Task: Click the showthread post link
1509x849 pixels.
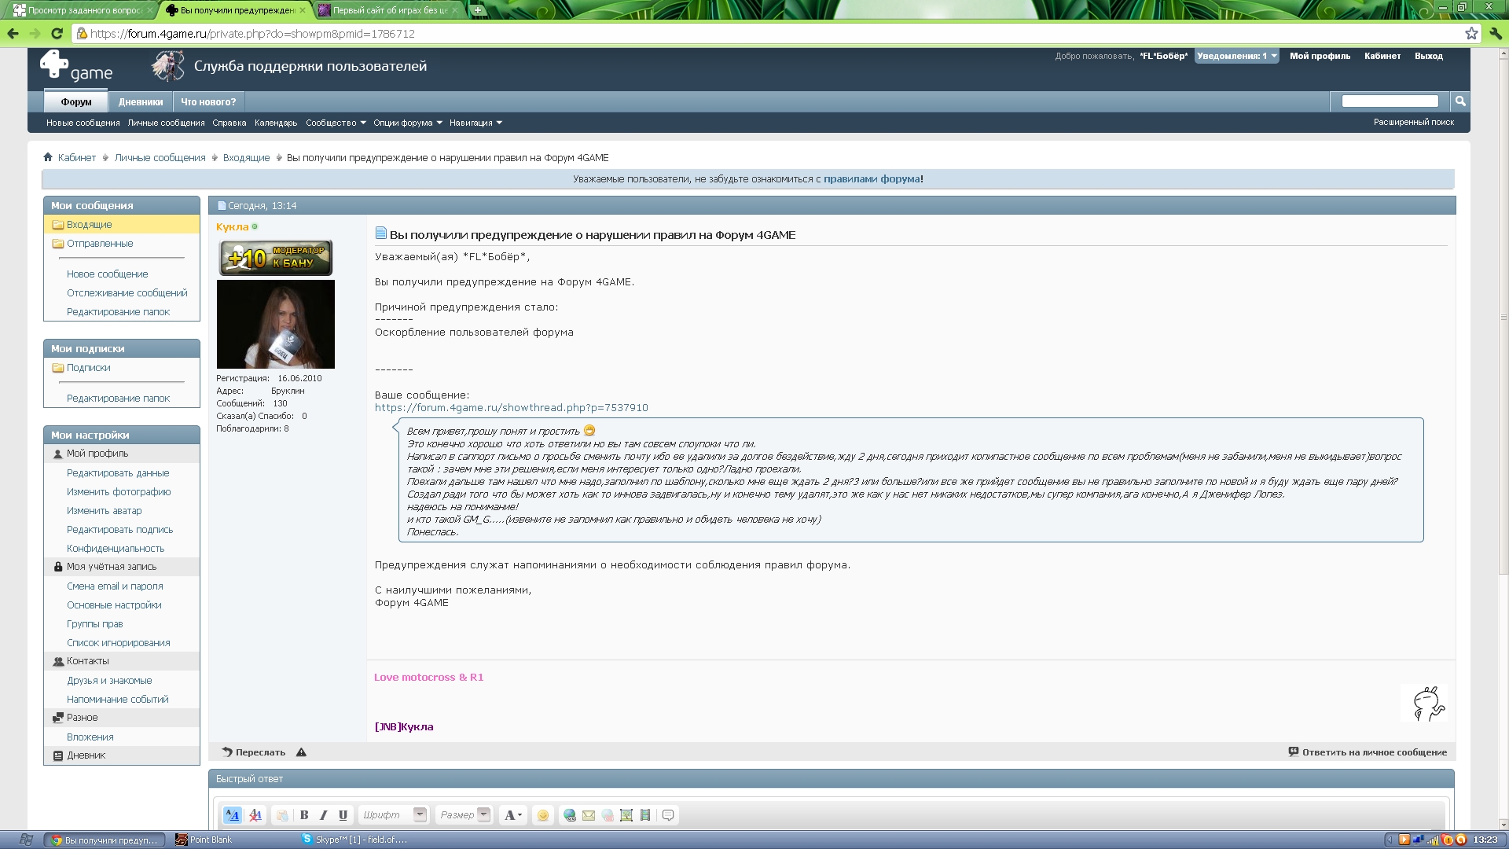Action: pos(511,408)
